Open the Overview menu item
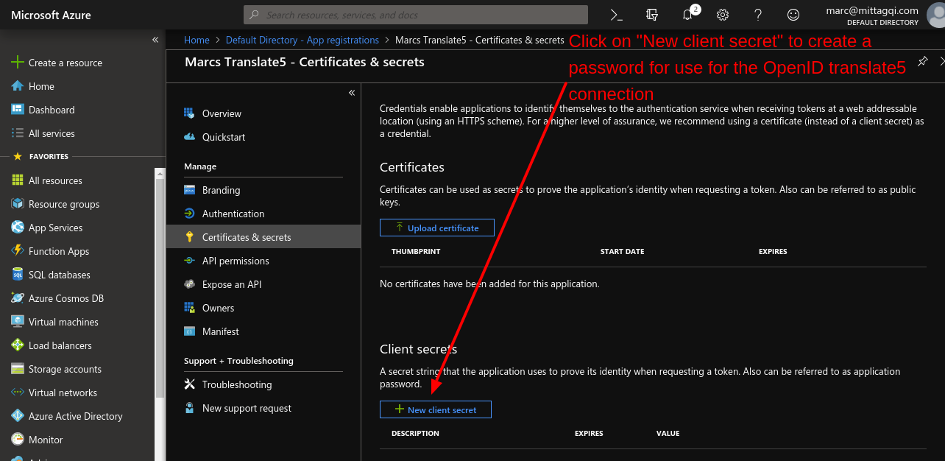Screen dimensions: 945x461 coord(263,113)
